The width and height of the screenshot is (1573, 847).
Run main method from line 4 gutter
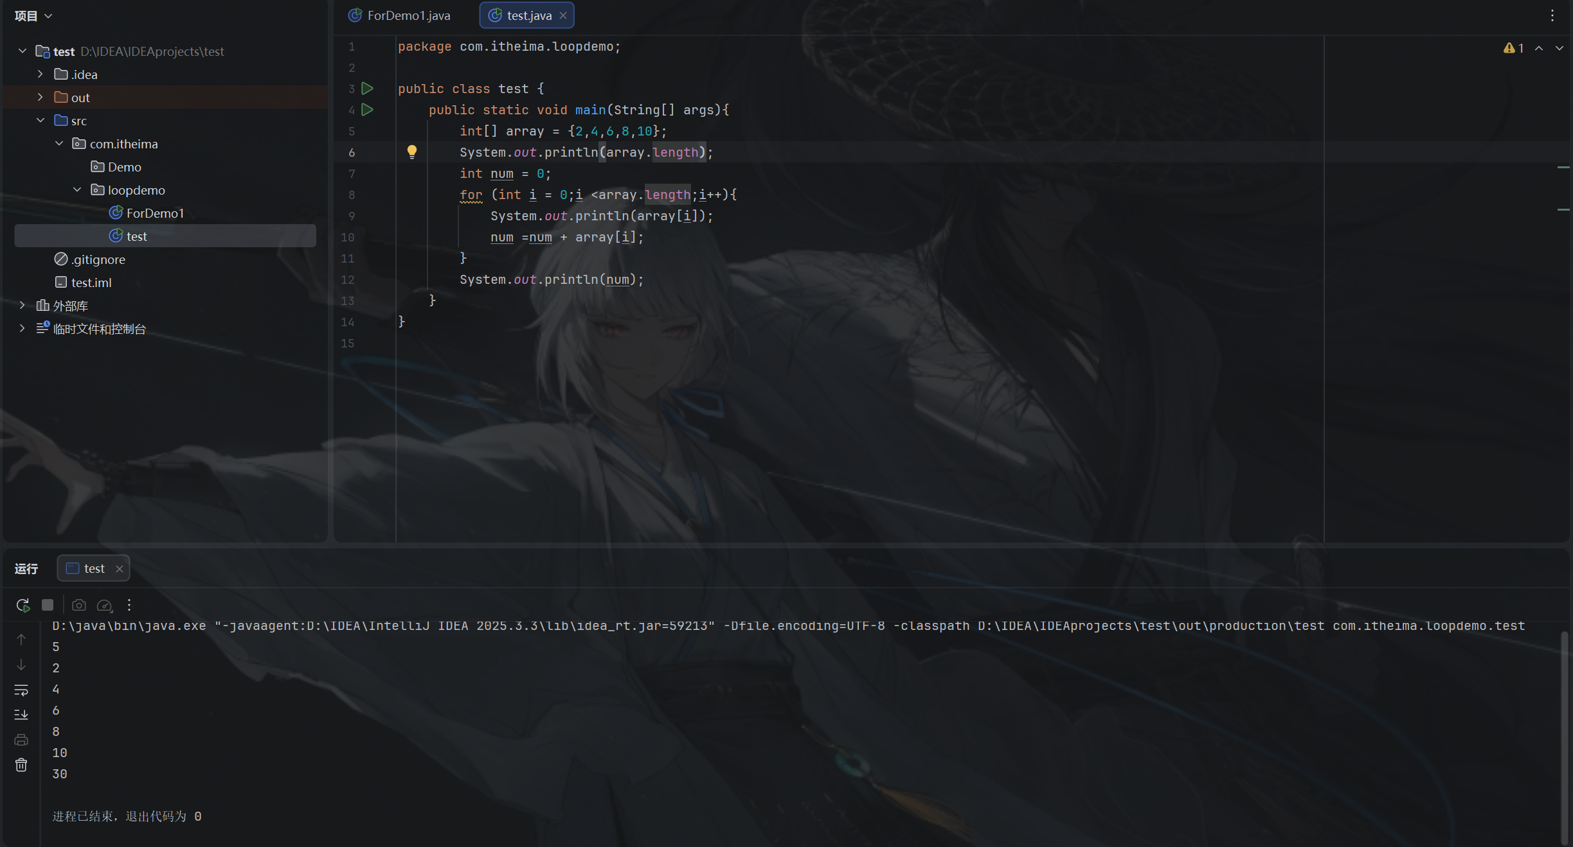368,110
